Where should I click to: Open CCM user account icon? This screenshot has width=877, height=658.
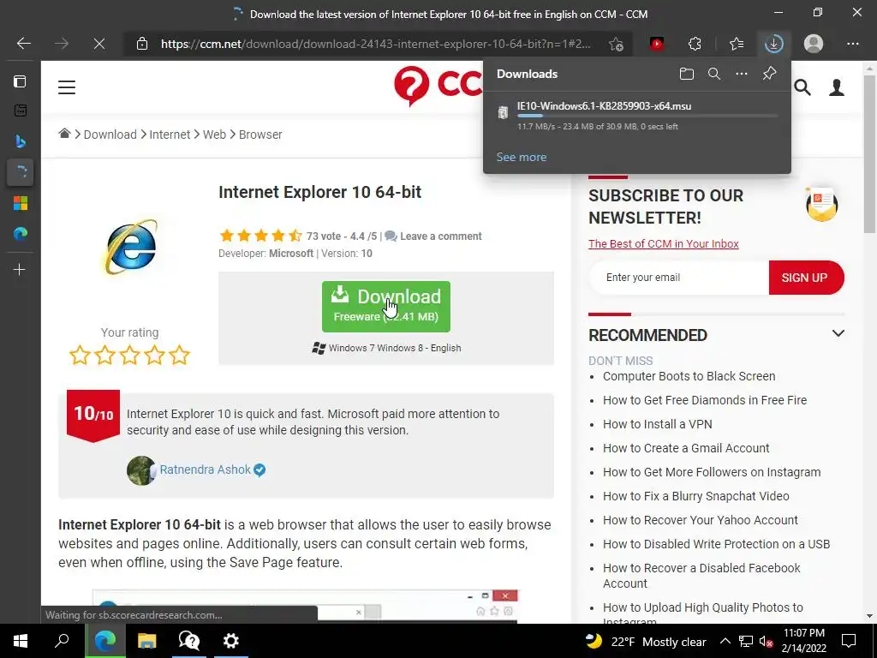tap(836, 87)
